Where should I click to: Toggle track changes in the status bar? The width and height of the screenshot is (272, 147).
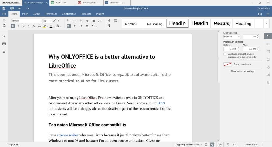[220, 145]
